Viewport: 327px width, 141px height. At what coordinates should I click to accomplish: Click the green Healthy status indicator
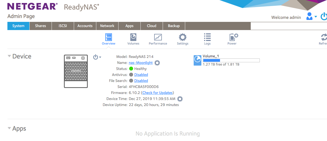coord(131,69)
